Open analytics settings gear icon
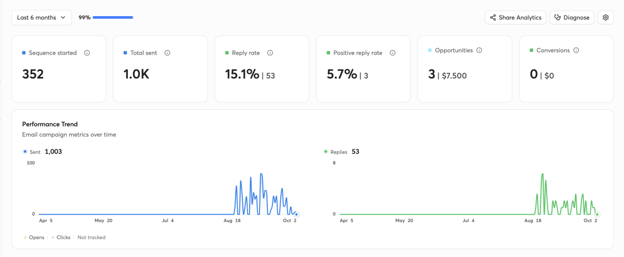The height and width of the screenshot is (257, 624). [605, 17]
